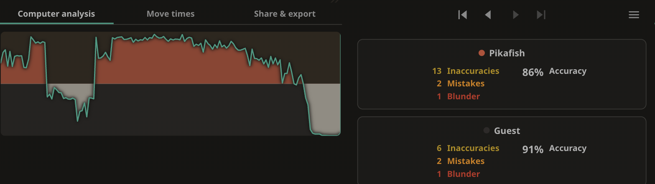Click Guest's 91% Accuracy value

click(533, 149)
